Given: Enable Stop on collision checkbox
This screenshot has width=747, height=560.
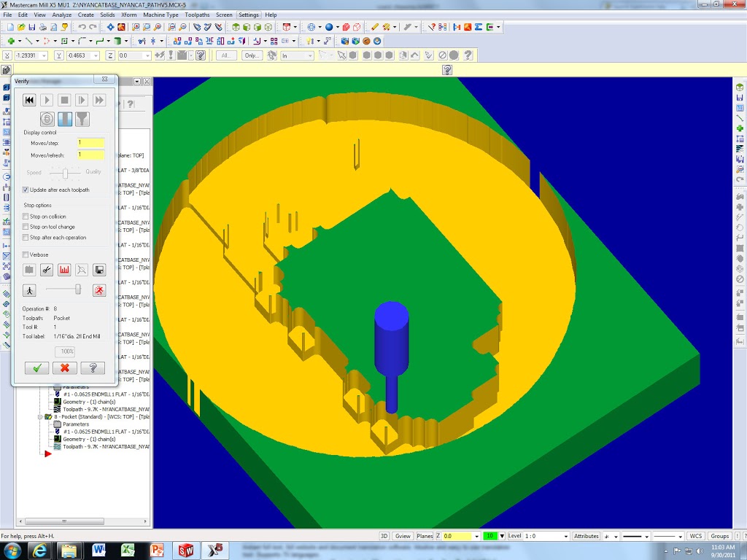Looking at the screenshot, I should [x=26, y=217].
